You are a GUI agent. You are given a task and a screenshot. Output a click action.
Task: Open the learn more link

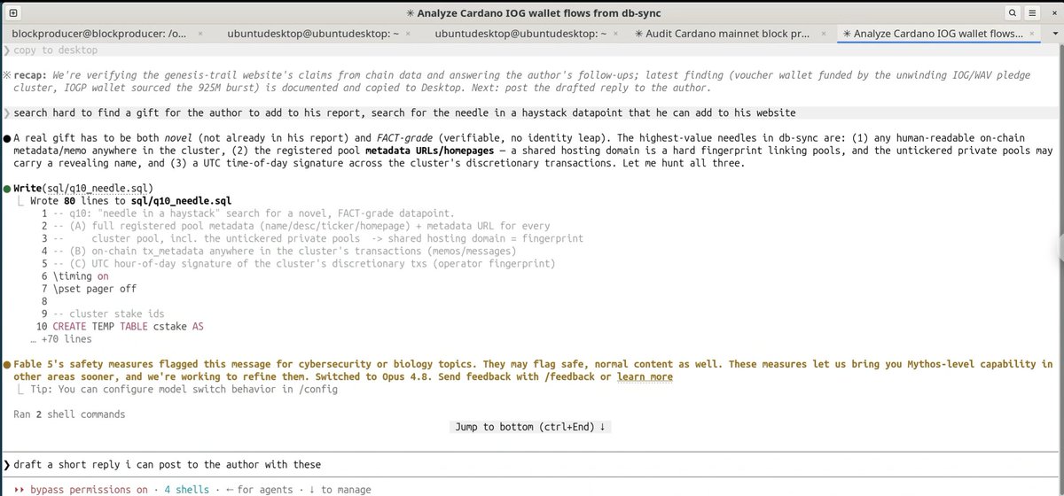pos(645,377)
